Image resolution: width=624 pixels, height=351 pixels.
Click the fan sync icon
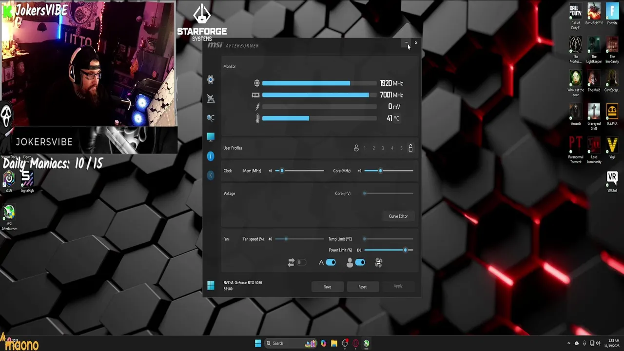(378, 263)
